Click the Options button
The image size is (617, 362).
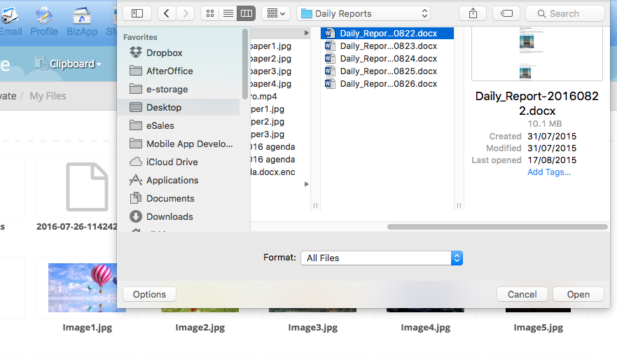149,294
